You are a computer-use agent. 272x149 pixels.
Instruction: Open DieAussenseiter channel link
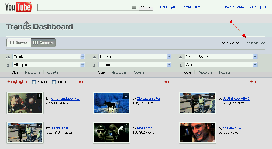pyautogui.click(x=149, y=99)
